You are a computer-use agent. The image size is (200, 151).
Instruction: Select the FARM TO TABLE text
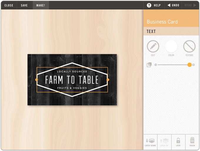[72, 80]
